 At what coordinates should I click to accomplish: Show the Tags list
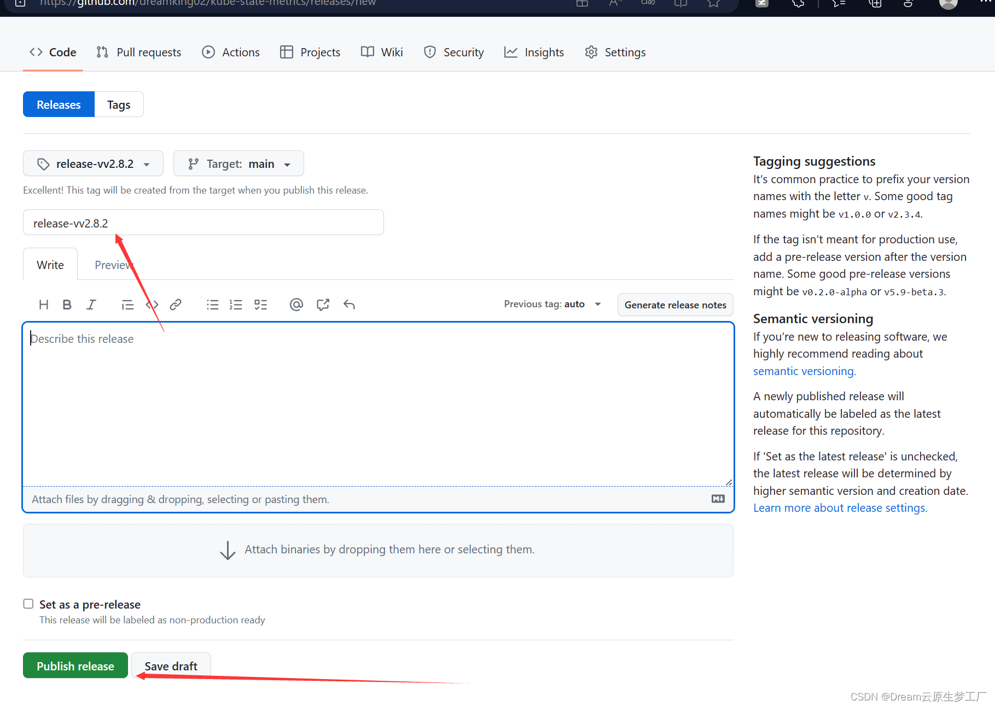(119, 104)
